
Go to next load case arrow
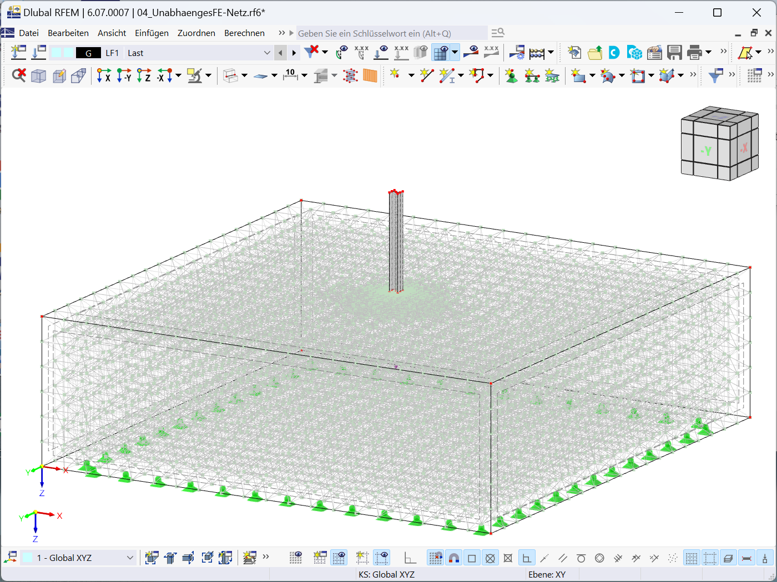(x=294, y=53)
